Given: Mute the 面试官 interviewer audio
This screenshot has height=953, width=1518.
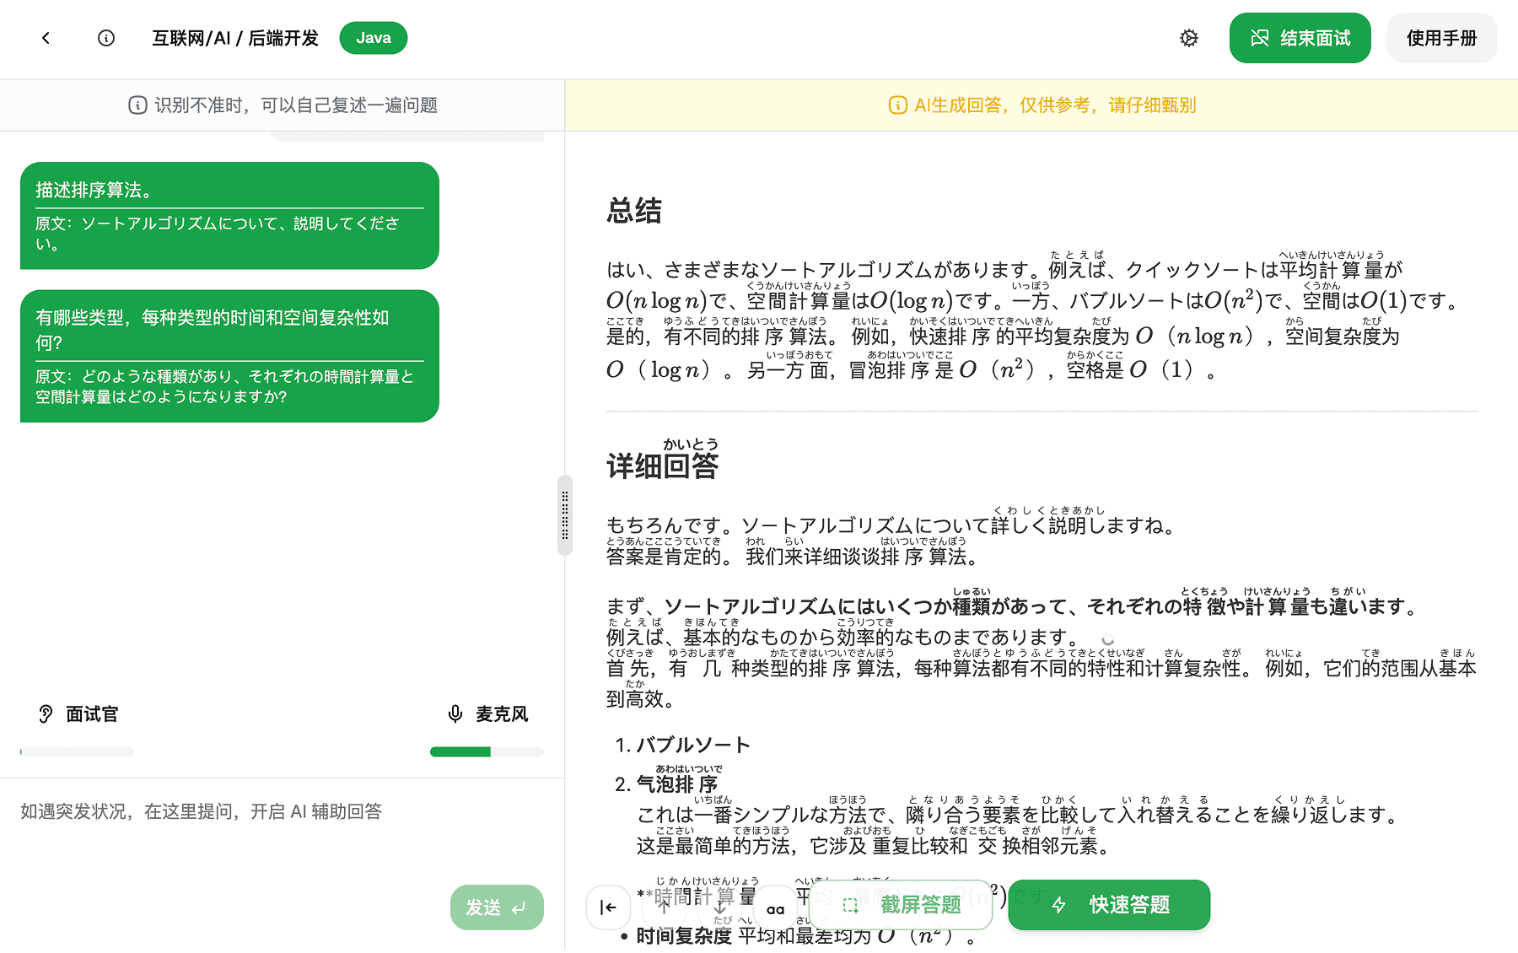Looking at the screenshot, I should pos(45,714).
